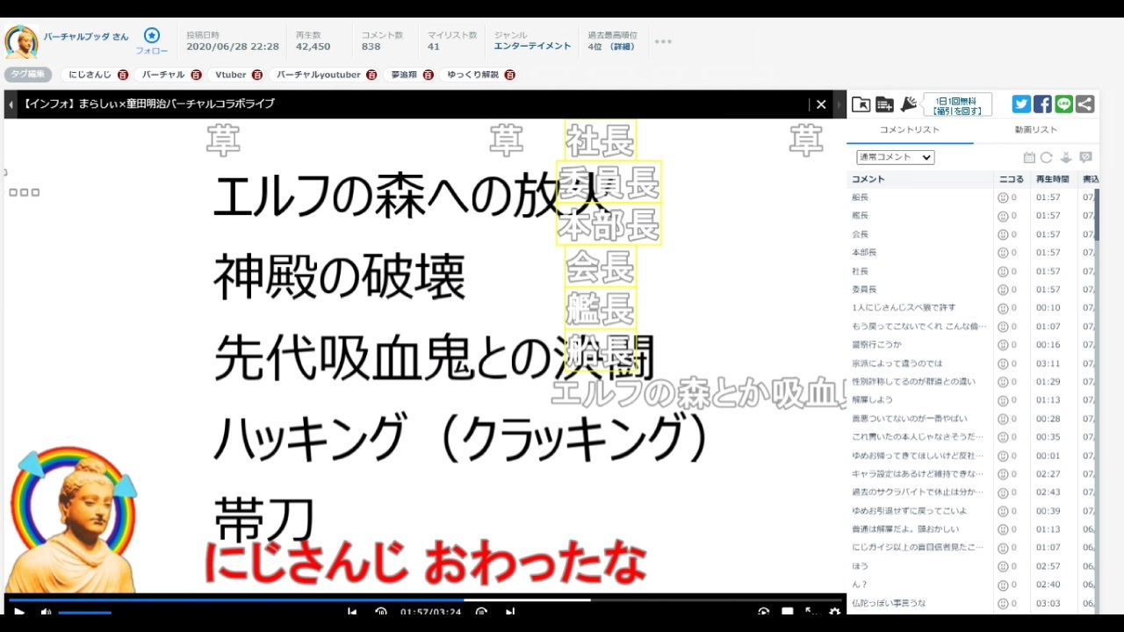The width and height of the screenshot is (1124, 632).
Task: Follow the uploader with the star icon
Action: point(152,35)
